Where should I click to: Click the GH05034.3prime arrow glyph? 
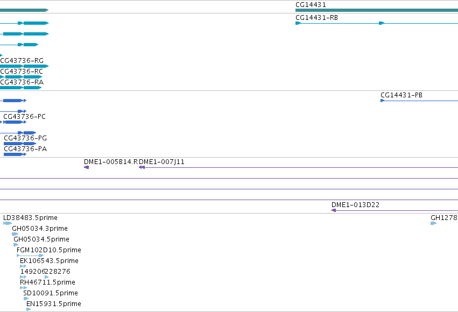tap(15, 234)
